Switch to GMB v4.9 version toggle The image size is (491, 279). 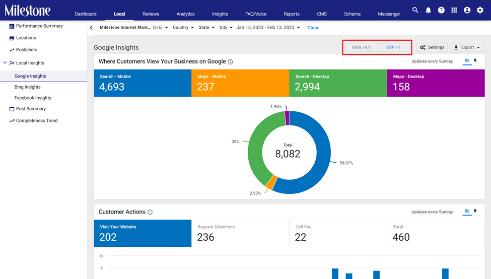pyautogui.click(x=361, y=47)
